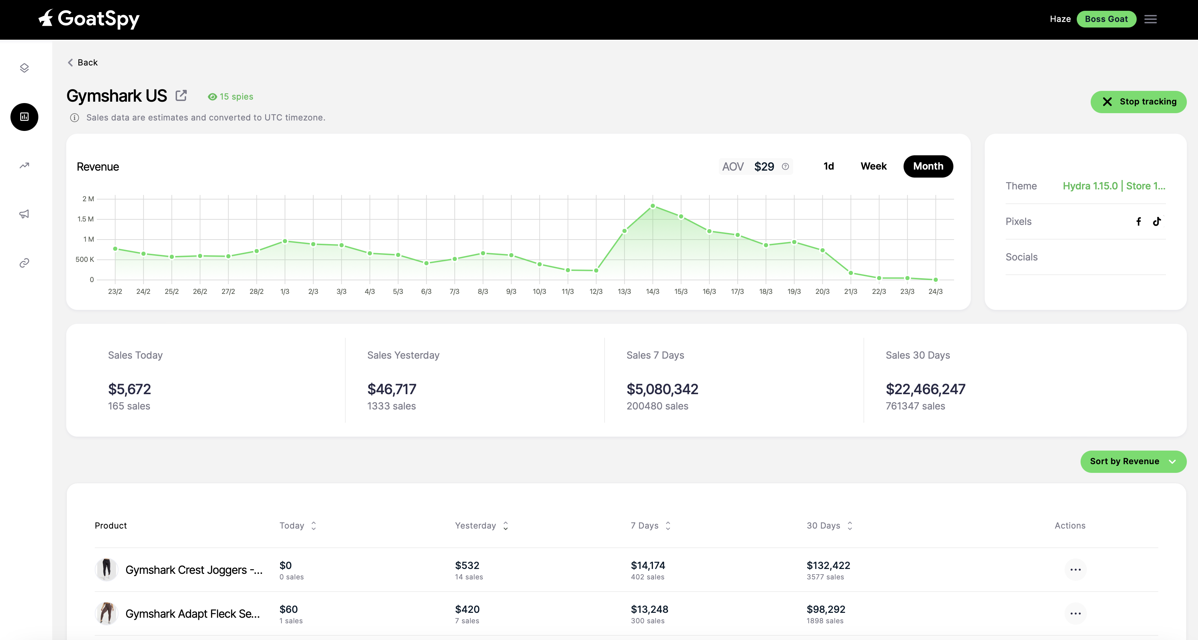Click the AOV $29 value

tap(763, 166)
